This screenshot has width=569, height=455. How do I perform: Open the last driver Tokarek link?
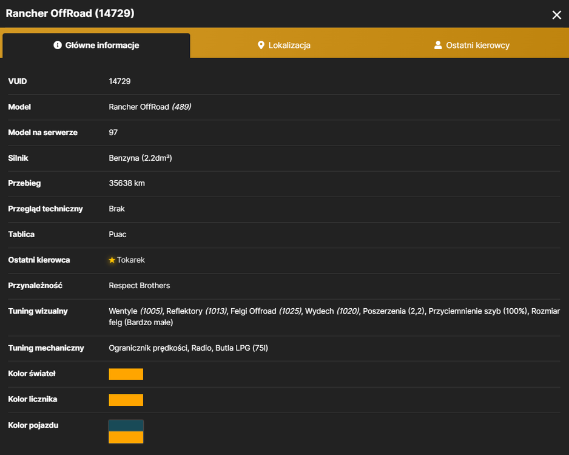point(130,260)
